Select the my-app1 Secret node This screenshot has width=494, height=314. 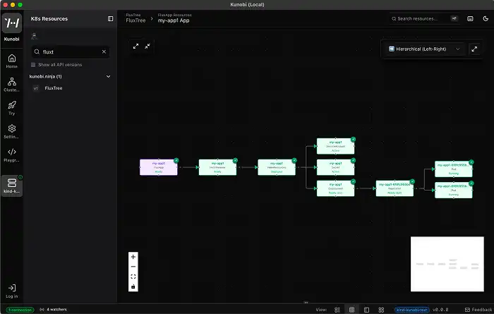[335, 167]
